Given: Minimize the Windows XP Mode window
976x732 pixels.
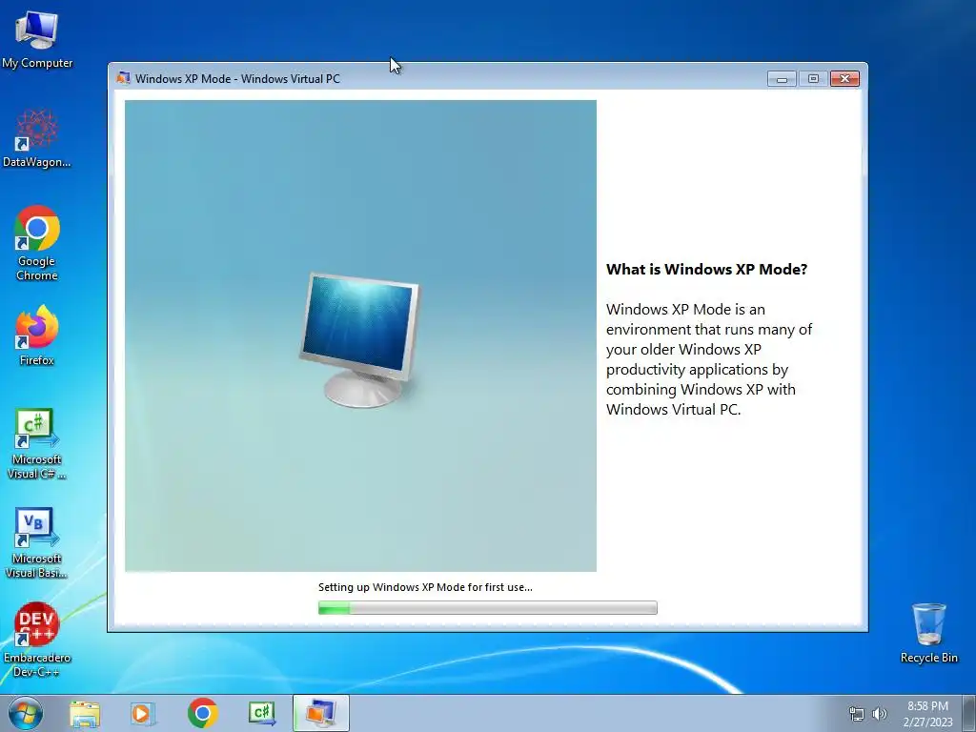Looking at the screenshot, I should pyautogui.click(x=782, y=78).
